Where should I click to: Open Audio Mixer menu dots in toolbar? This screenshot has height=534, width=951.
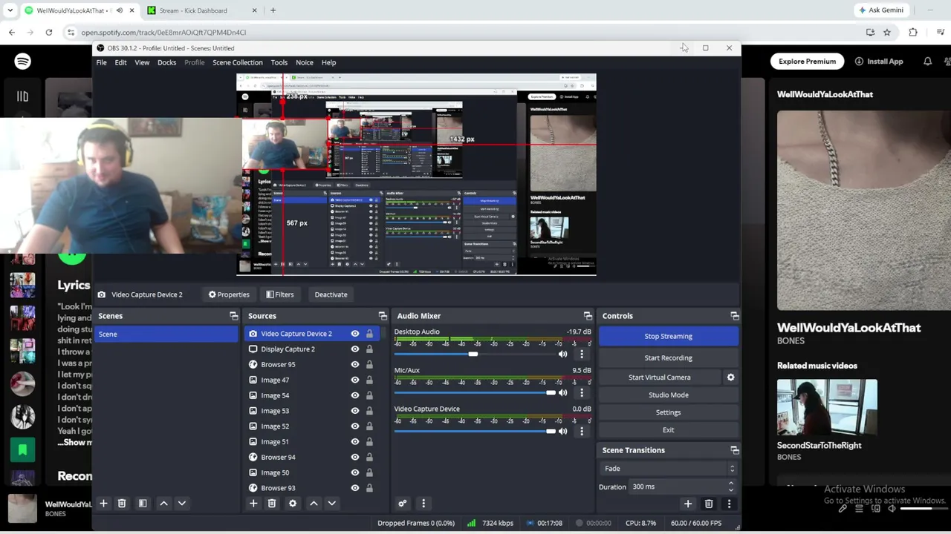(423, 504)
